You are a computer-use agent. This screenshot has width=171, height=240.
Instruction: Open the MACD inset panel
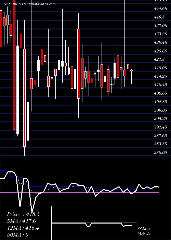[x=94, y=223]
